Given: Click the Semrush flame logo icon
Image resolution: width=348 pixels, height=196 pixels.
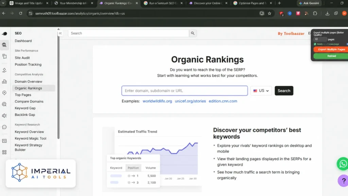Looking at the screenshot, I should coord(4,34).
